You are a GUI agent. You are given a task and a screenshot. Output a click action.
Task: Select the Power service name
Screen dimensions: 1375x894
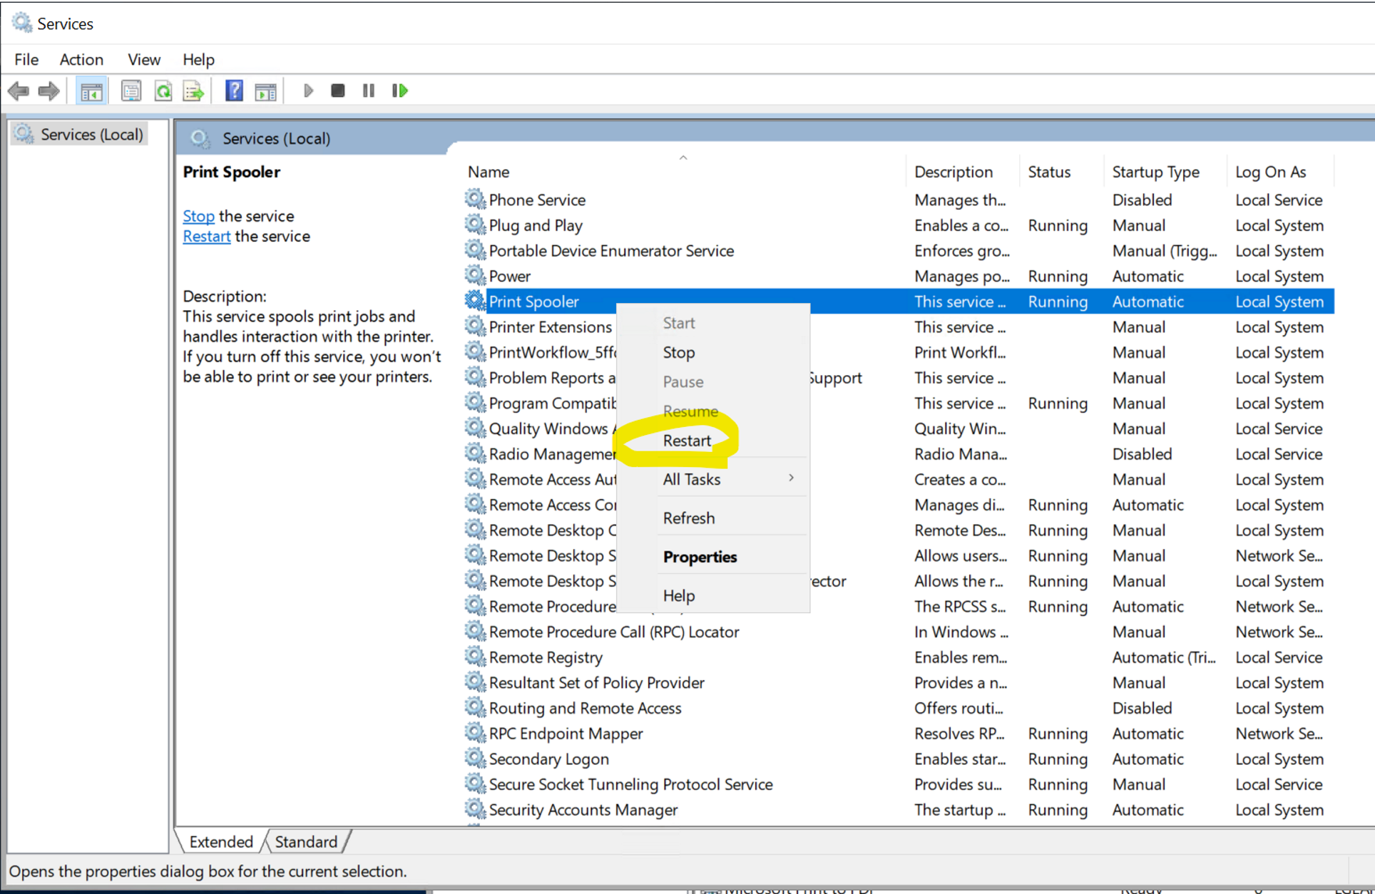click(x=509, y=276)
